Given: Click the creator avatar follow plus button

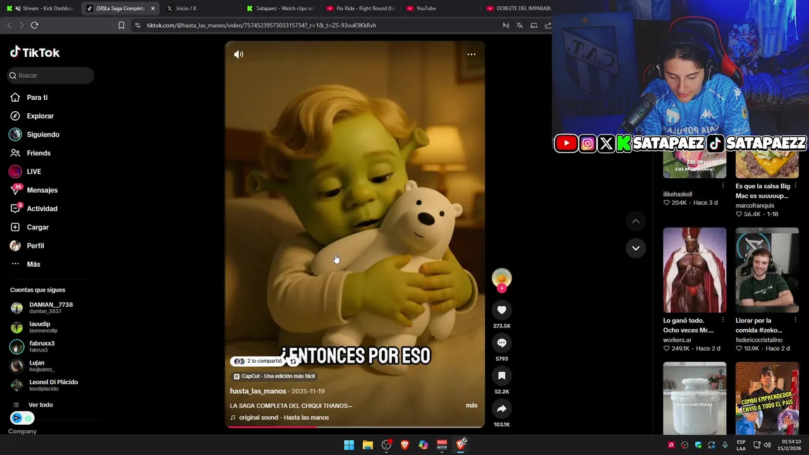Looking at the screenshot, I should coord(502,289).
